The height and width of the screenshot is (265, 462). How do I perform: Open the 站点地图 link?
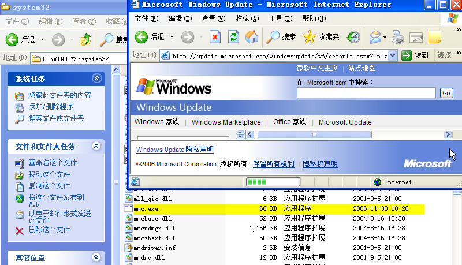[x=362, y=68]
